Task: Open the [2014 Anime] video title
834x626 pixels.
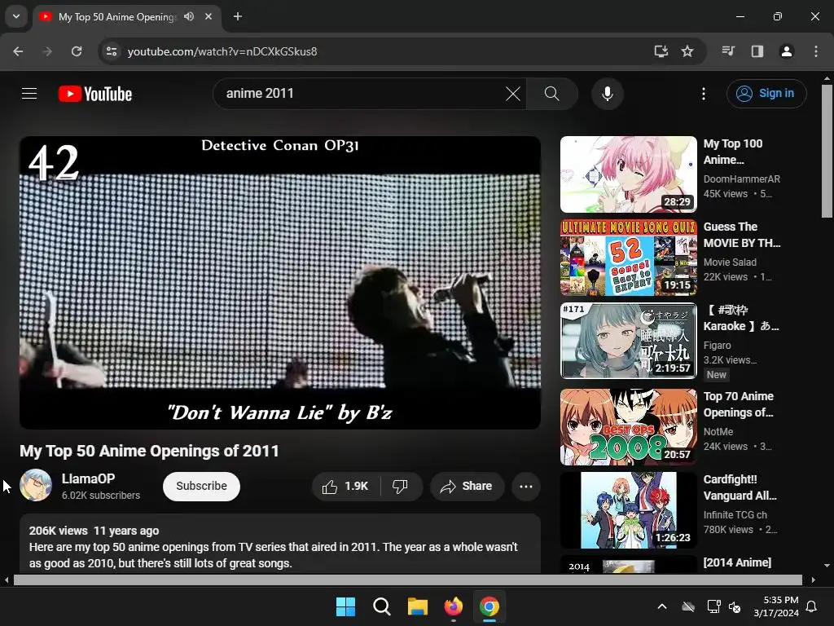Action: [737, 562]
